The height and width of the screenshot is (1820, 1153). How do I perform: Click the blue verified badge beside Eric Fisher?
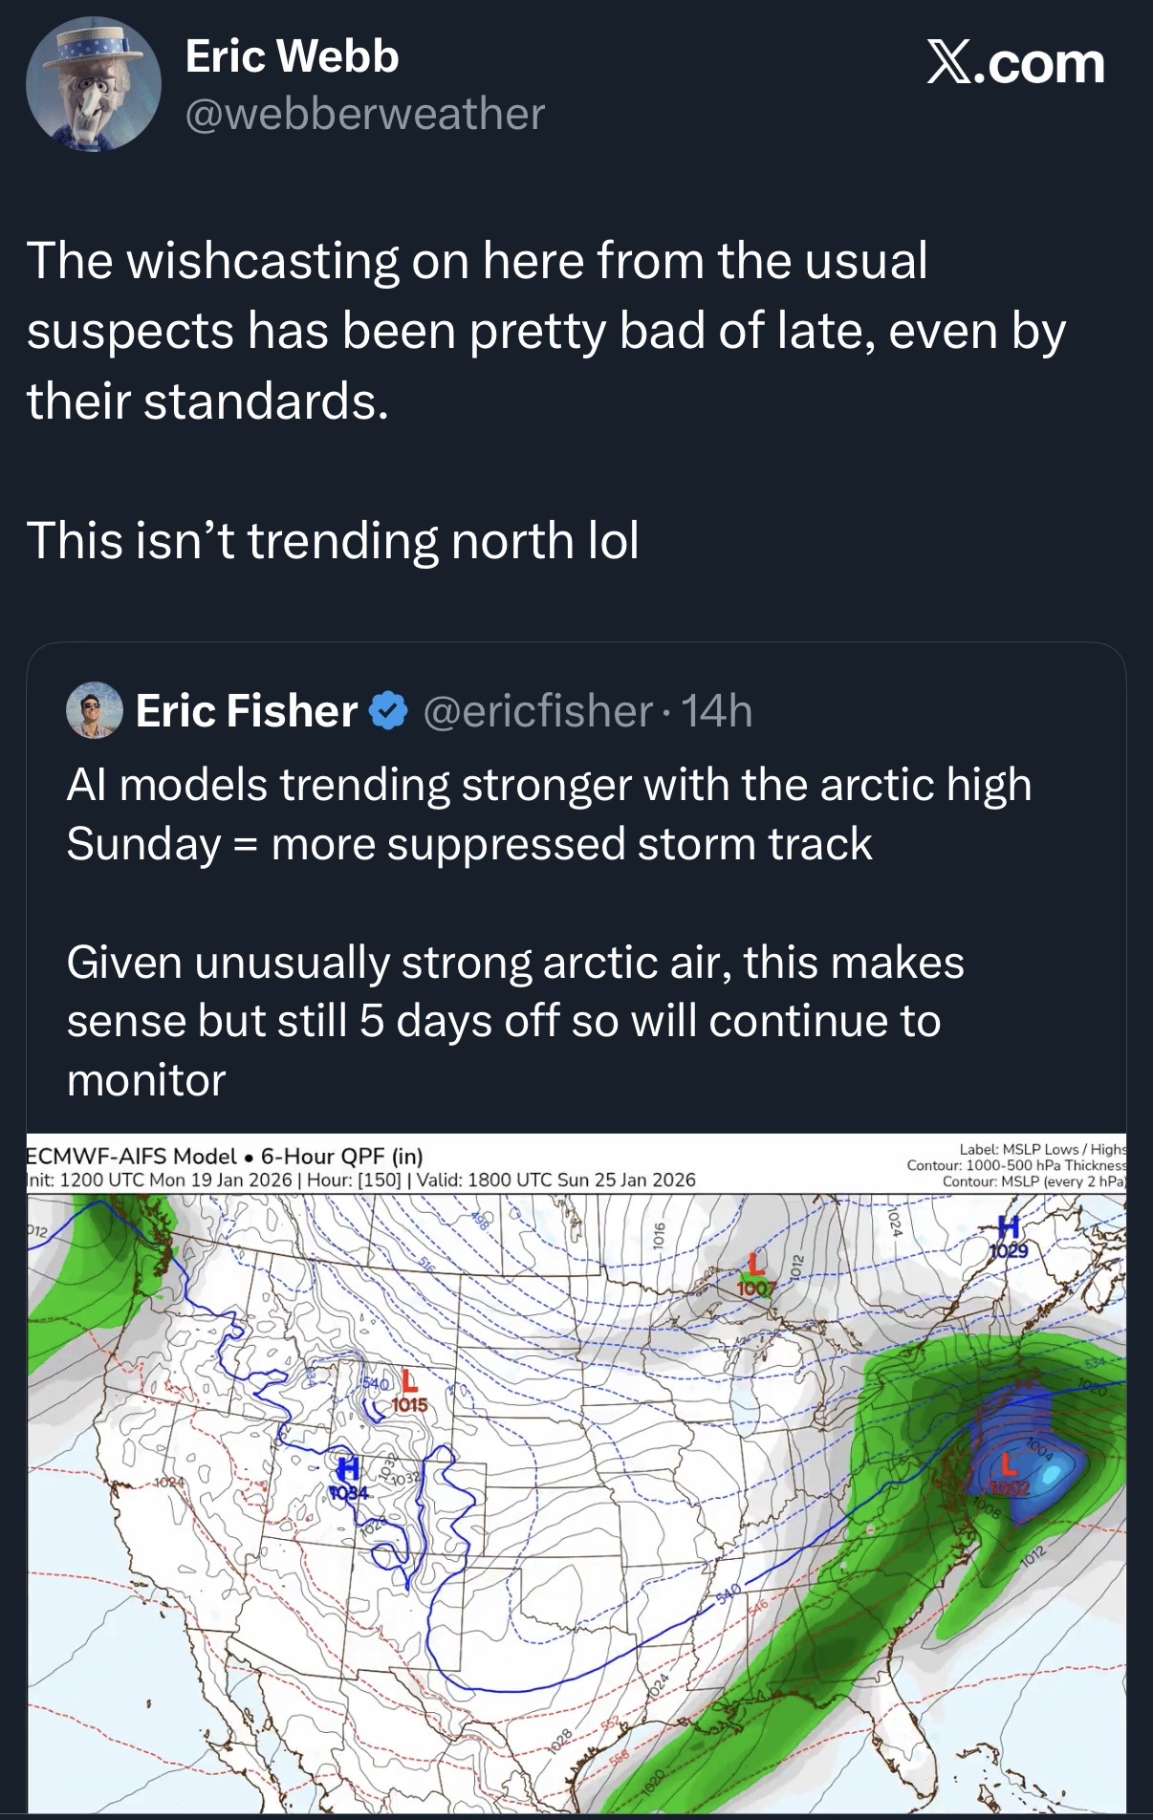(x=387, y=711)
